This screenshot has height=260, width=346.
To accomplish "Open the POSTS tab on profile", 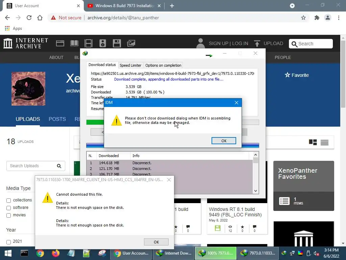I will (57, 119).
